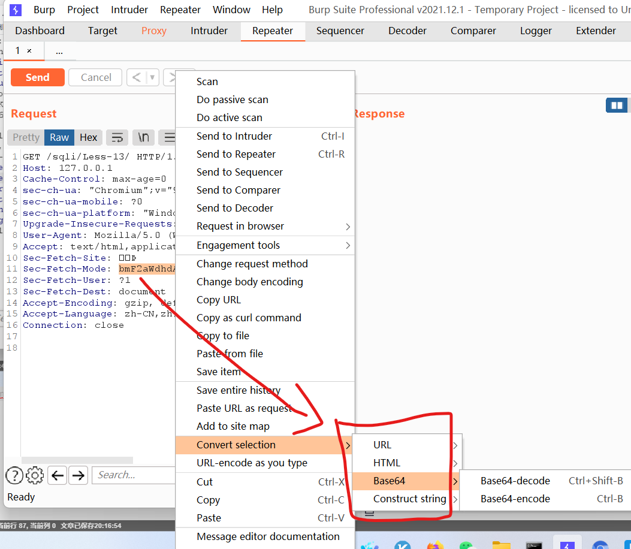
Task: Expand the history back dropdown arrow
Action: 153,77
